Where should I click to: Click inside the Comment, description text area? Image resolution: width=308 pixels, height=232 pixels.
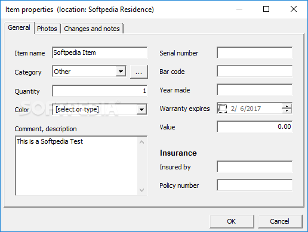point(77,166)
